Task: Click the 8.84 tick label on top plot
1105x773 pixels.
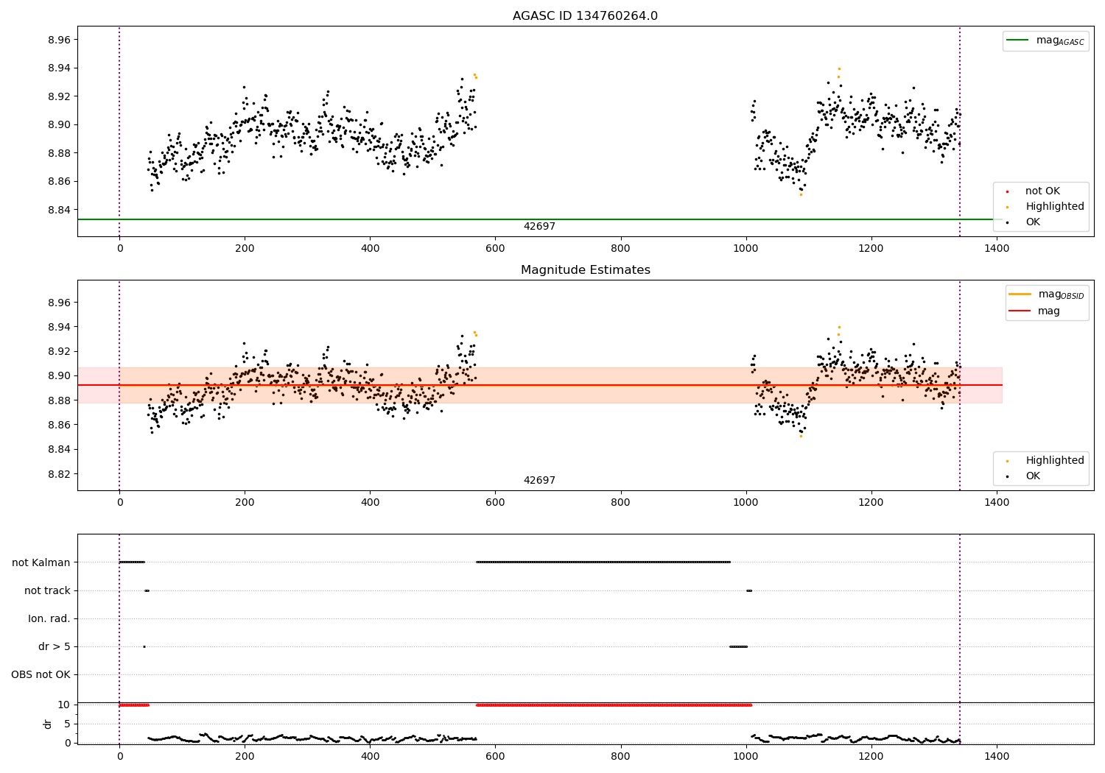Action: [58, 210]
